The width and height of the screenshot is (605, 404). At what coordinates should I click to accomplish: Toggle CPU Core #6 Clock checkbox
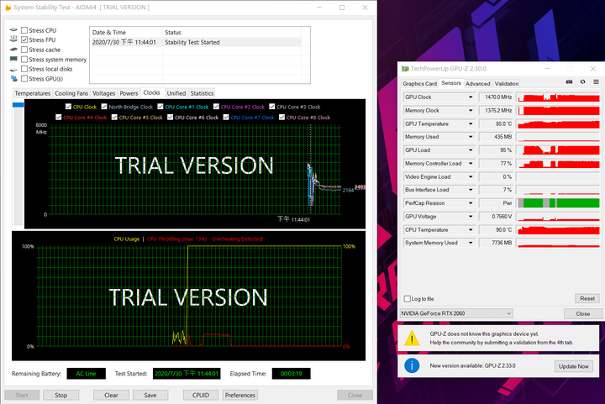(x=170, y=118)
